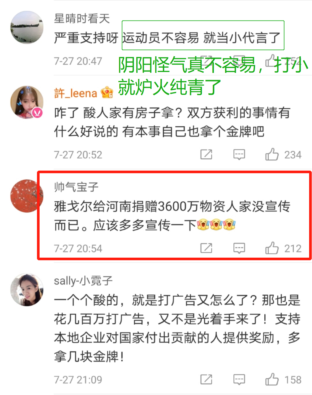Open the username sally-小霓子
This screenshot has width=312, height=395.
83,280
